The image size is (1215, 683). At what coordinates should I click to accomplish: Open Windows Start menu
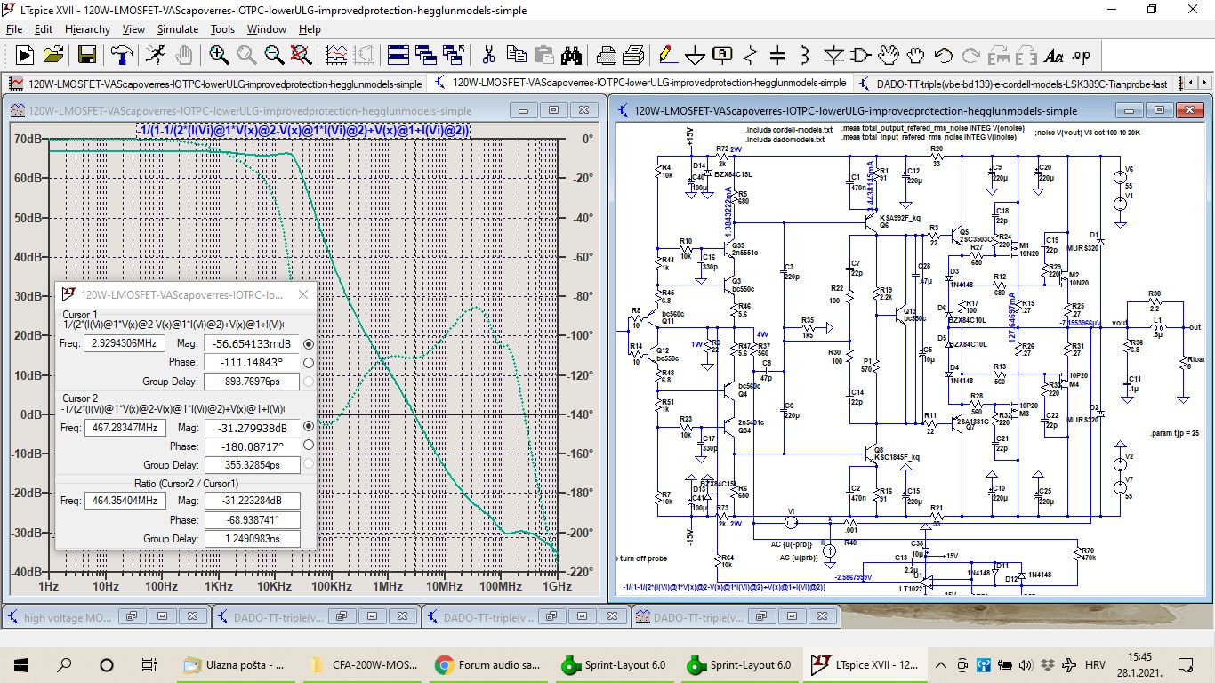[21, 664]
